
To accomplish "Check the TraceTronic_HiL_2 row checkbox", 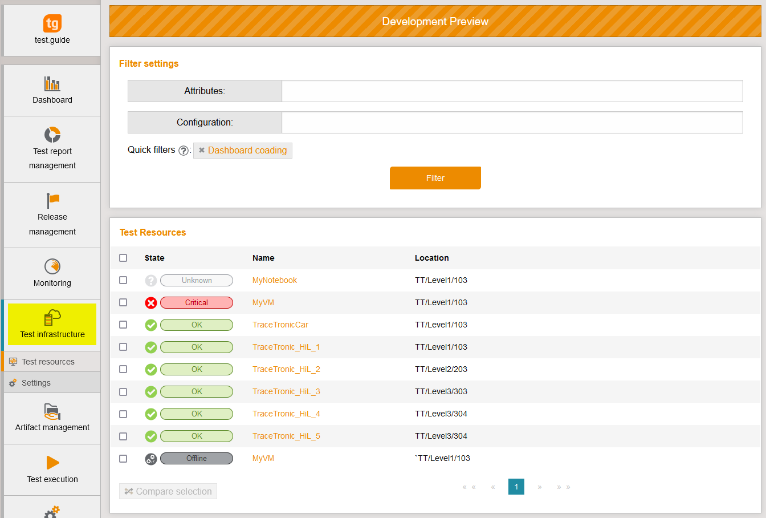I will (x=123, y=369).
